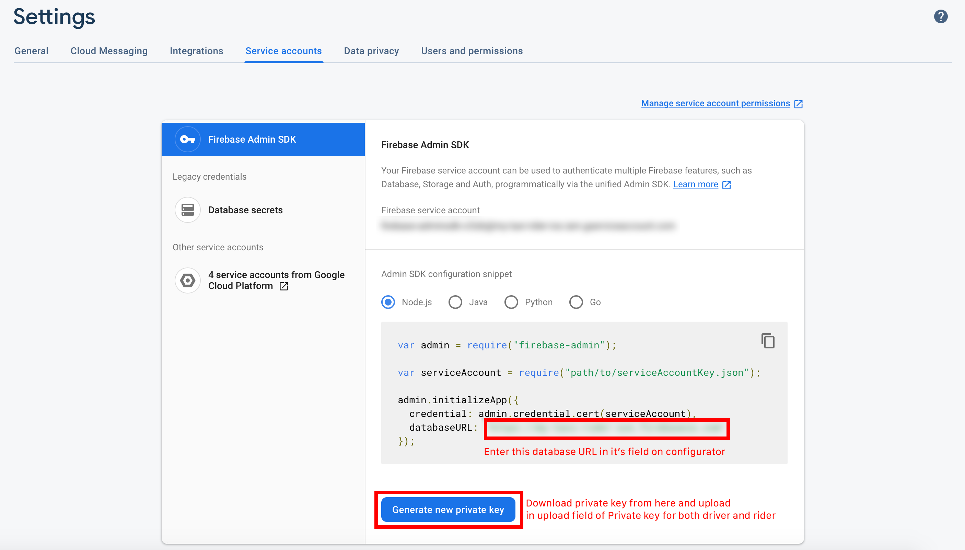Click the blurred databaseURL value
This screenshot has width=965, height=550.
606,428
